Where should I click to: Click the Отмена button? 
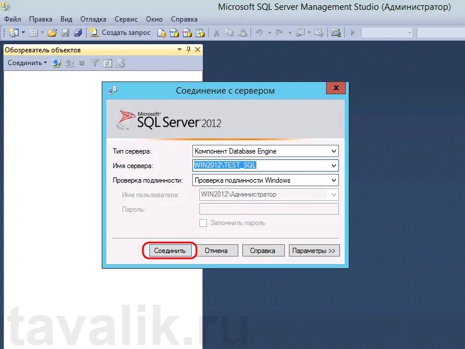pyautogui.click(x=216, y=251)
